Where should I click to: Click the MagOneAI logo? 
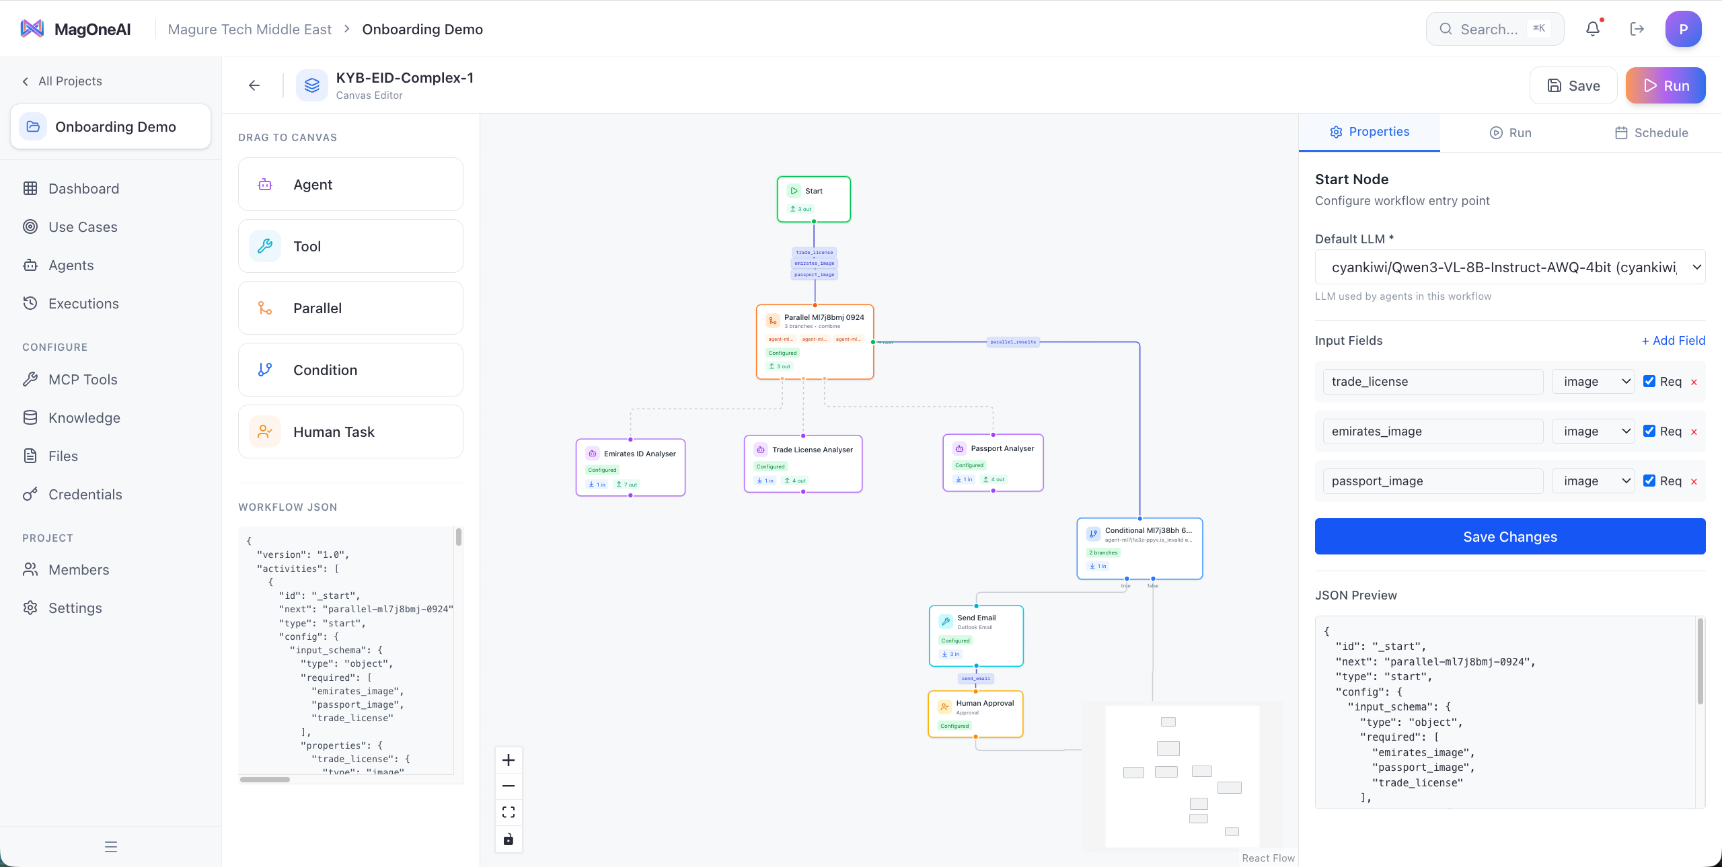click(75, 28)
